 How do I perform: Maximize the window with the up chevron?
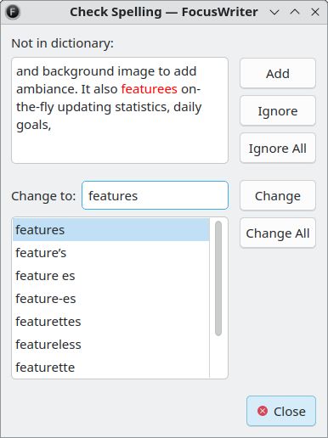click(x=295, y=12)
